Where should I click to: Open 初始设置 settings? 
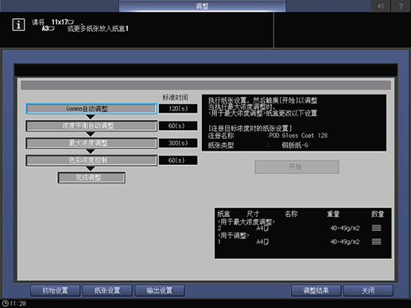click(56, 291)
